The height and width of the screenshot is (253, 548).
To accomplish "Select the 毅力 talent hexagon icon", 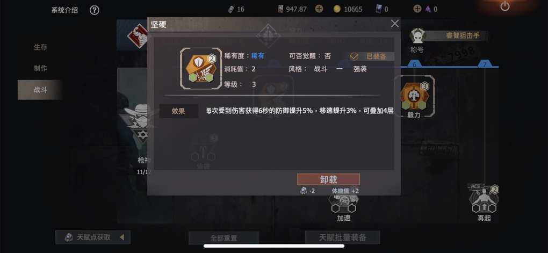I will point(414,96).
